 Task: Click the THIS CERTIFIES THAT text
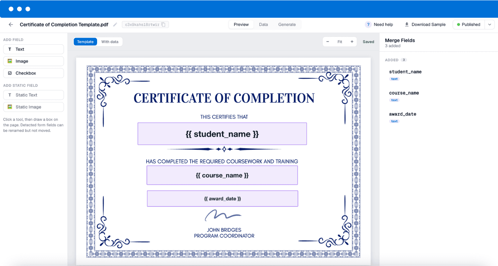224,117
